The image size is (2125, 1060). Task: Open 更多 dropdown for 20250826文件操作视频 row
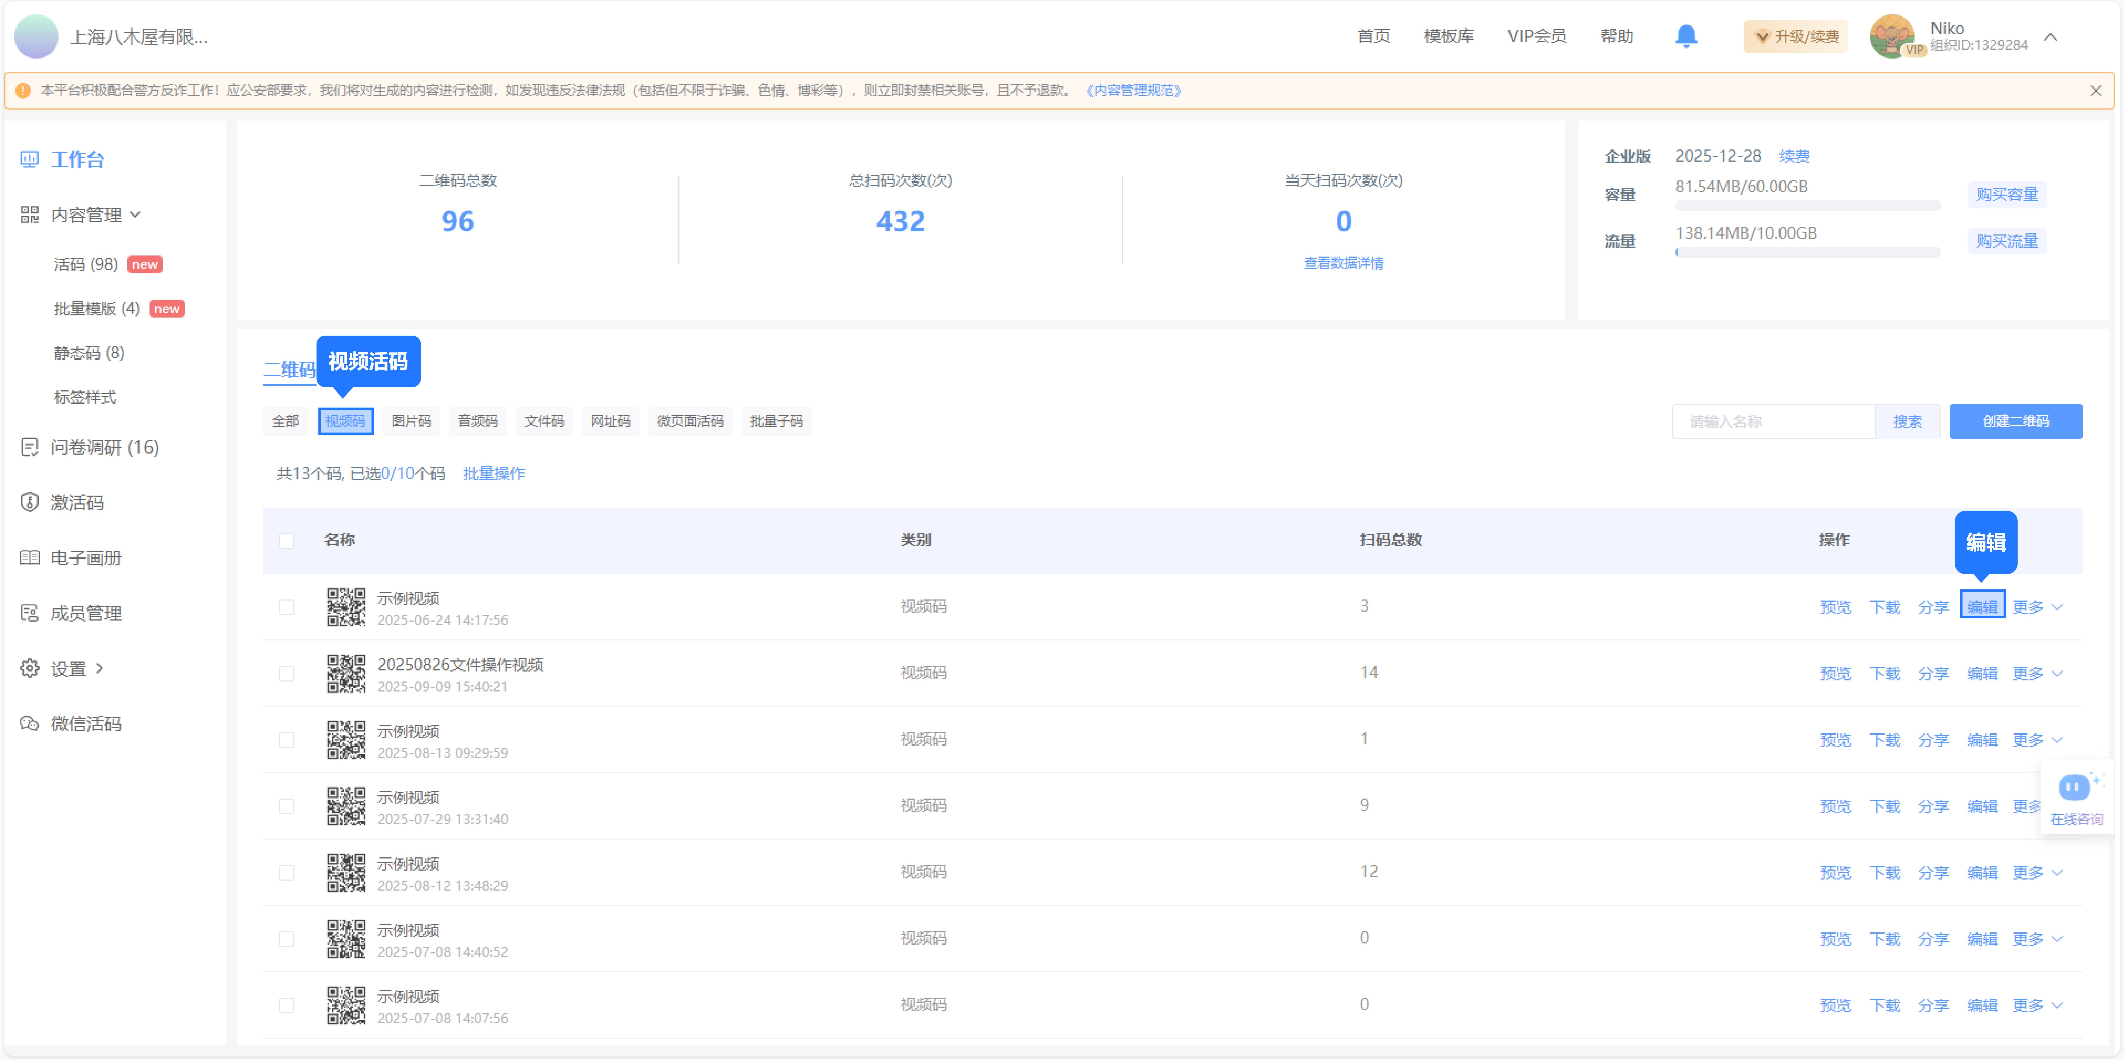click(x=2036, y=673)
